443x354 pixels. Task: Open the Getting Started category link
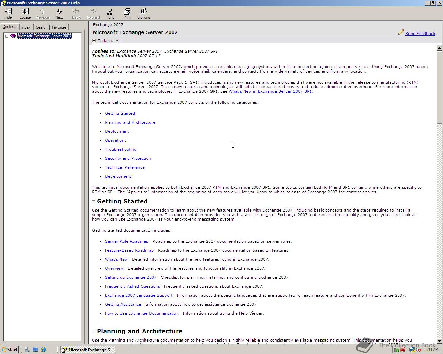click(x=120, y=113)
